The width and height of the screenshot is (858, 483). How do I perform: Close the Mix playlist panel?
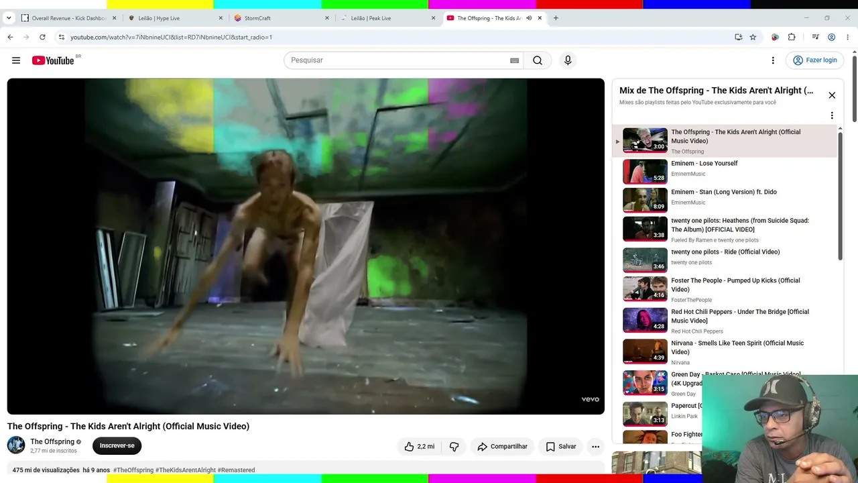(x=832, y=95)
